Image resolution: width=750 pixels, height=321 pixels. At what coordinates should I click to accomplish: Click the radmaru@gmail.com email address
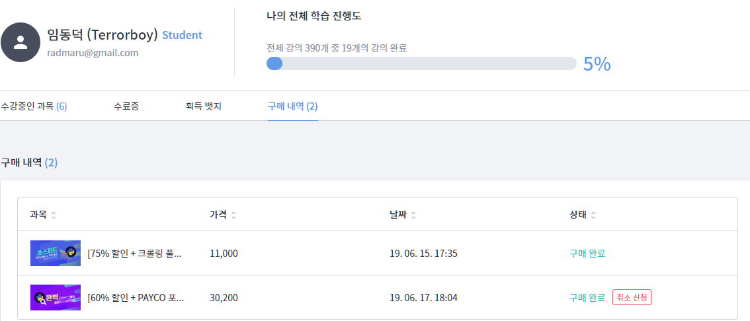tap(93, 53)
